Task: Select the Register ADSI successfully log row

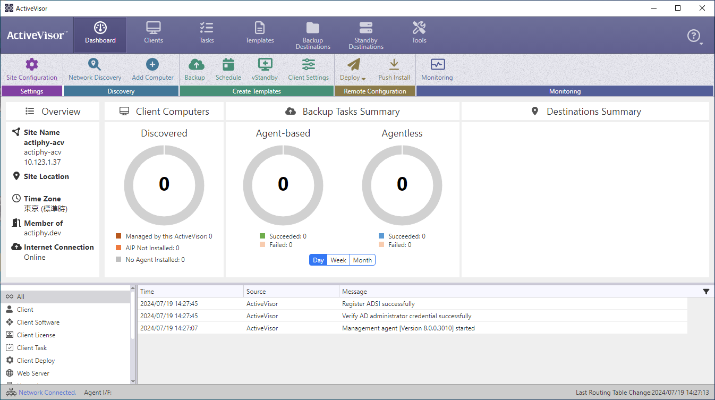Action: point(412,304)
